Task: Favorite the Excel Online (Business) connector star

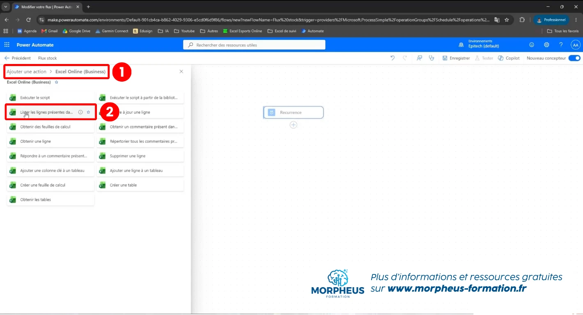Action: (57, 82)
